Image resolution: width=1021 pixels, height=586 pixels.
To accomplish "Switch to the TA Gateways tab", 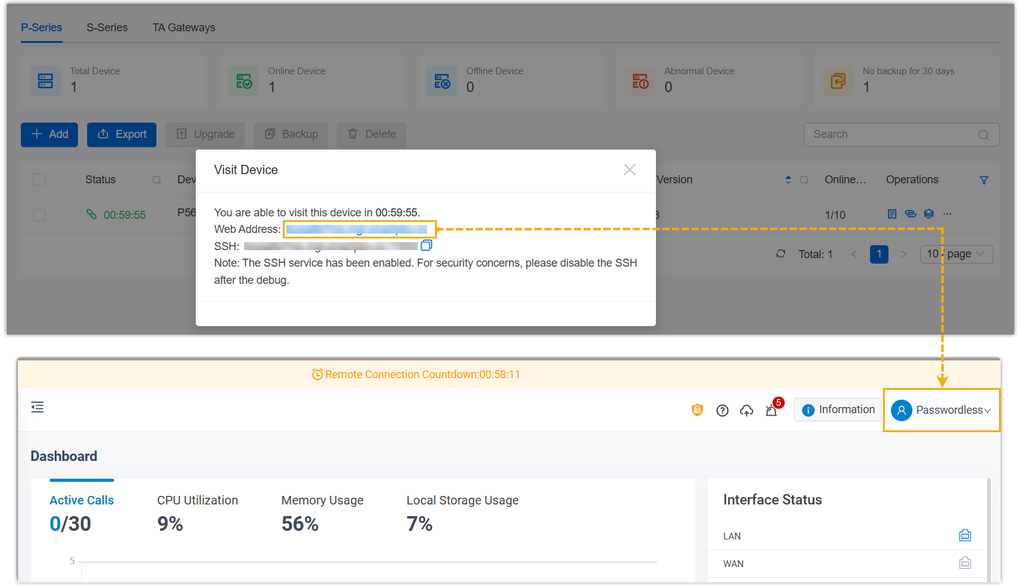I will (183, 28).
